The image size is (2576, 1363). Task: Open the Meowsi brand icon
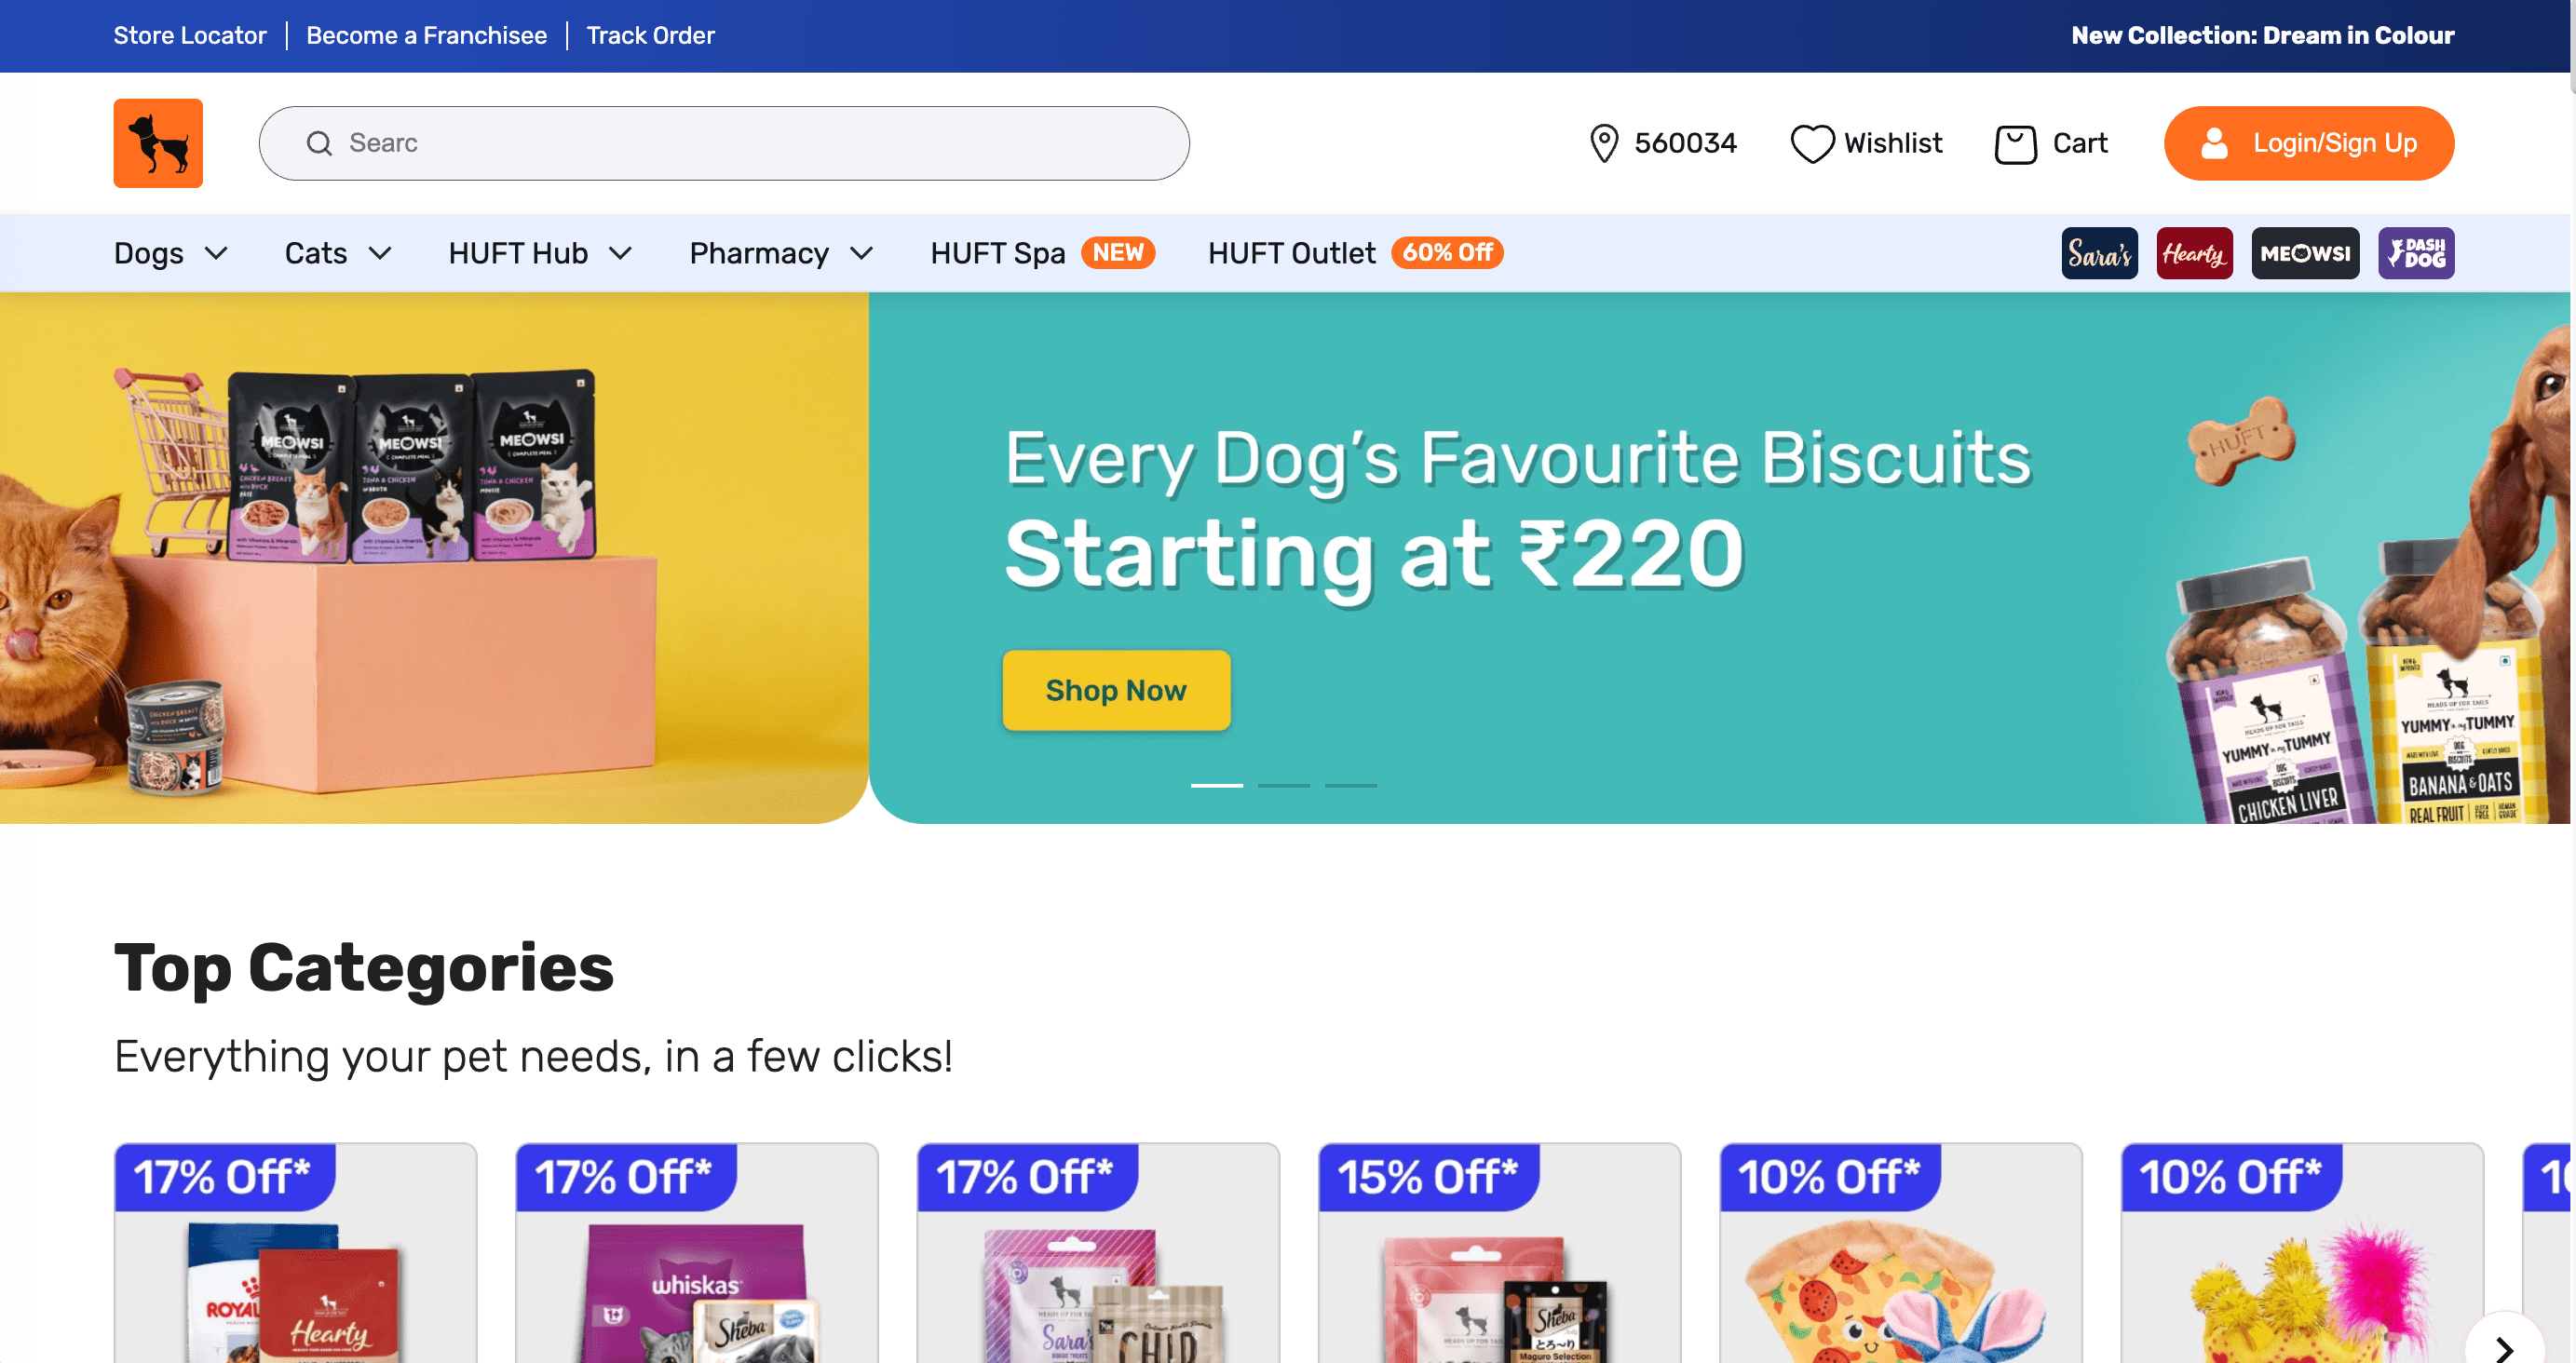click(2305, 253)
